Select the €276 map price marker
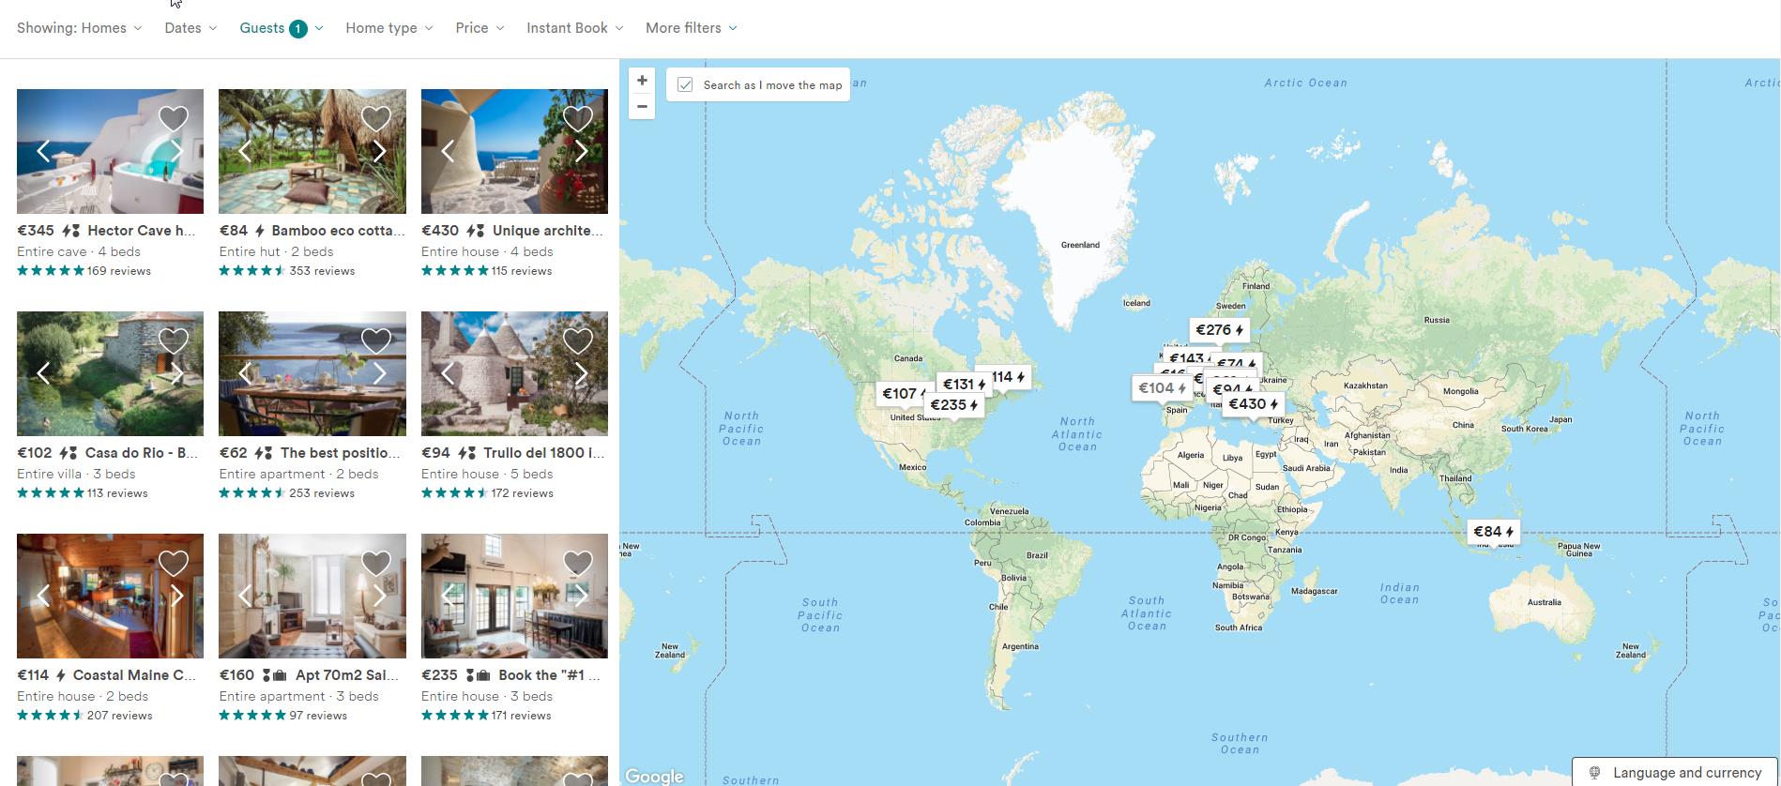The image size is (1781, 786). [1219, 330]
